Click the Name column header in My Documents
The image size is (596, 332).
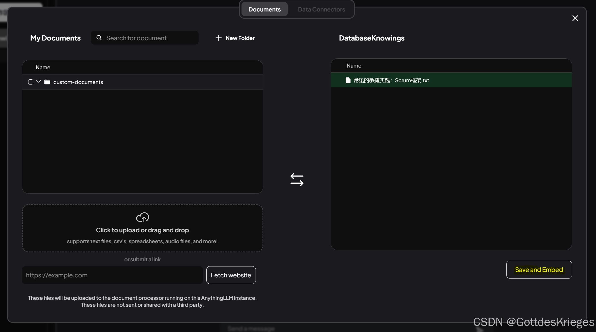pyautogui.click(x=43, y=67)
